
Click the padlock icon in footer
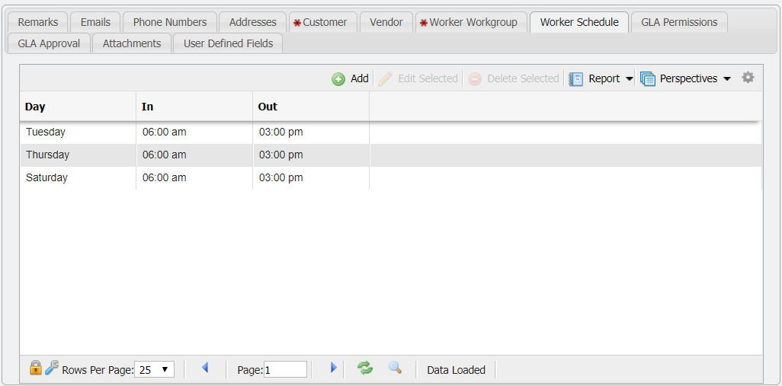(35, 368)
